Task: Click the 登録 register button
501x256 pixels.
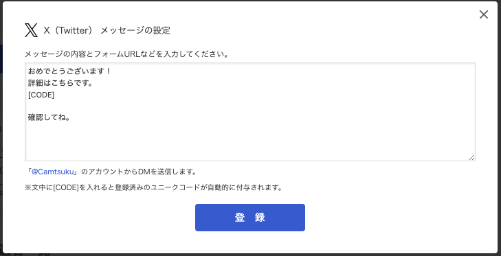Action: (x=250, y=218)
